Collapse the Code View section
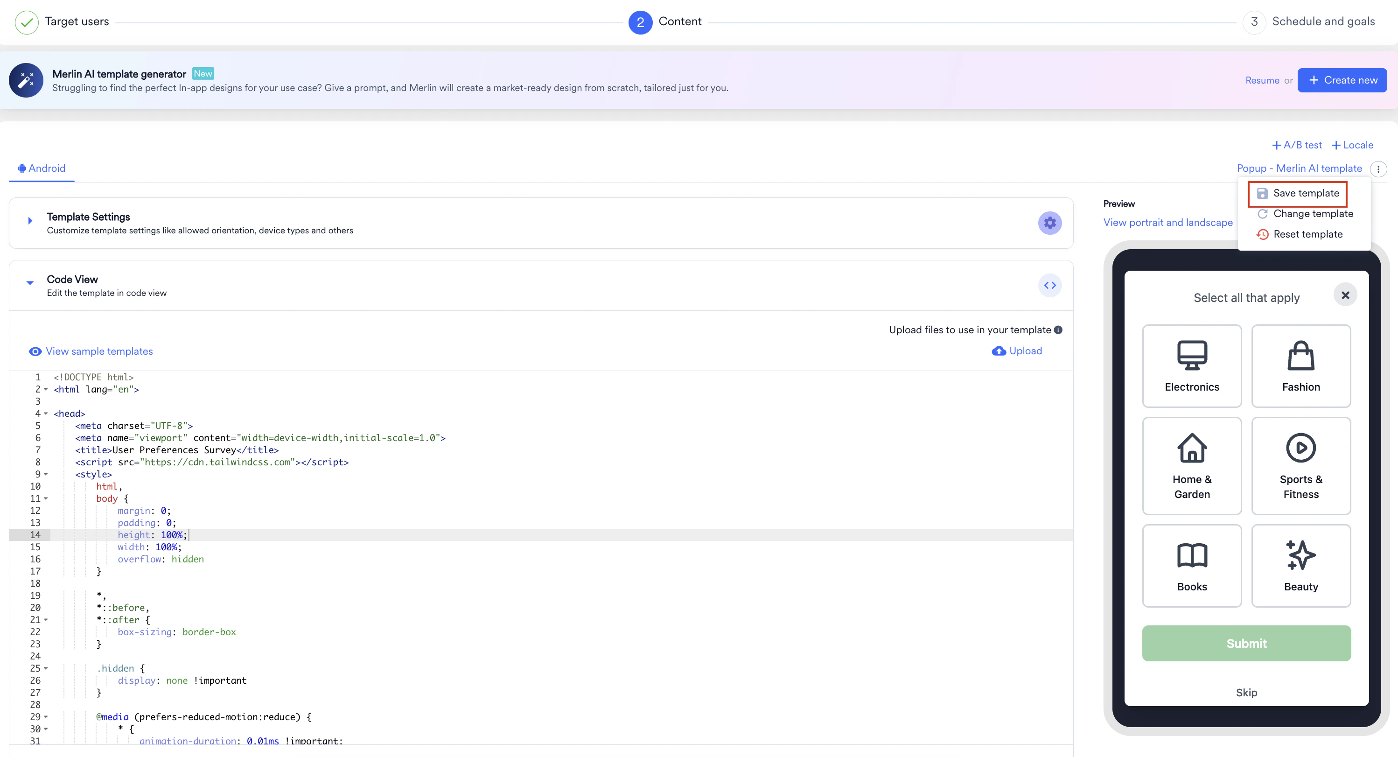Image resolution: width=1398 pixels, height=757 pixels. 30,283
